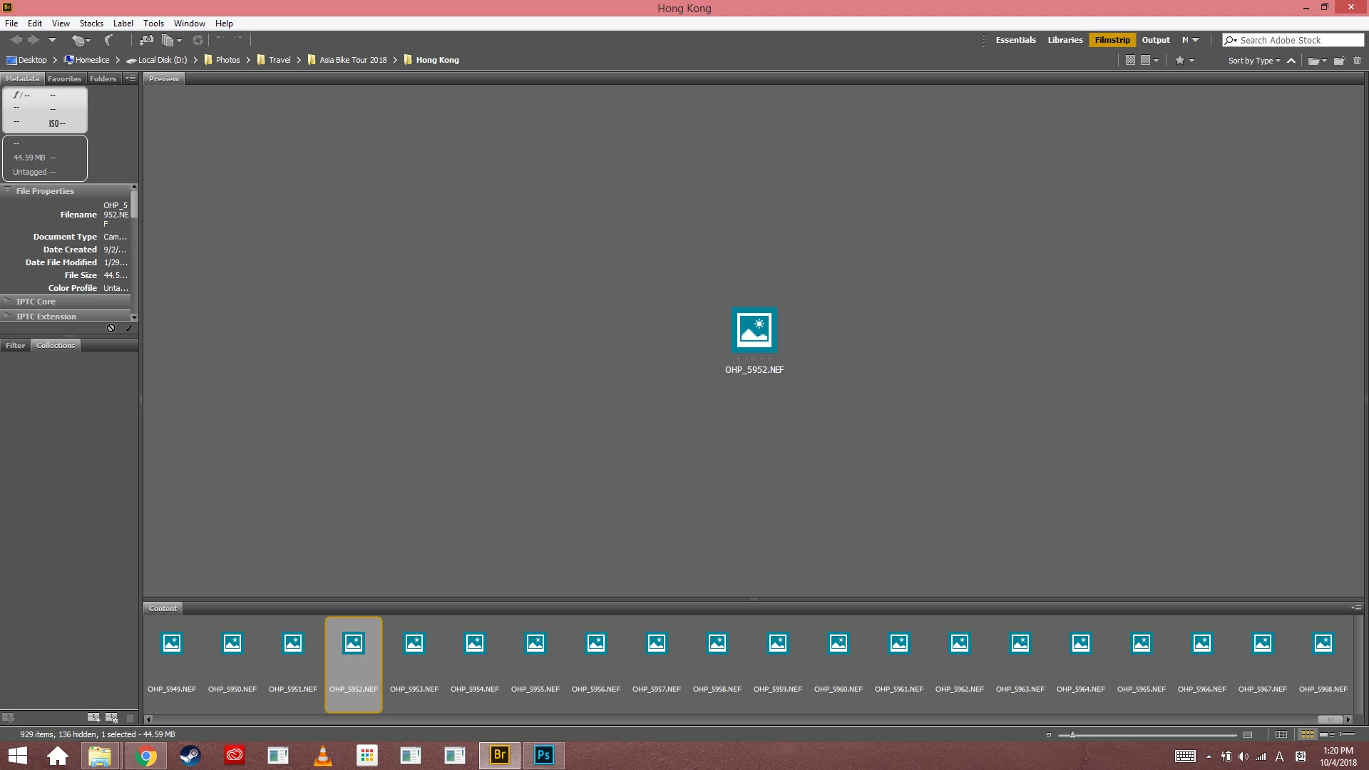Open the Tools menu
This screenshot has width=1369, height=770.
153,23
